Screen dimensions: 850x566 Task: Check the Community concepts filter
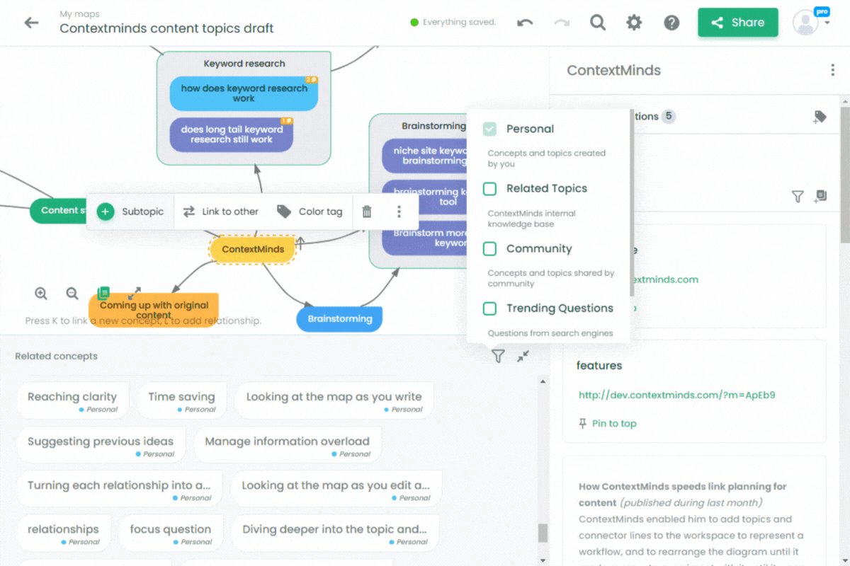coord(489,248)
